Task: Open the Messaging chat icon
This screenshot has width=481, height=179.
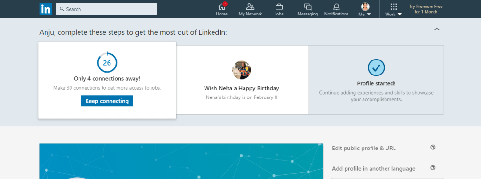Action: (308, 7)
